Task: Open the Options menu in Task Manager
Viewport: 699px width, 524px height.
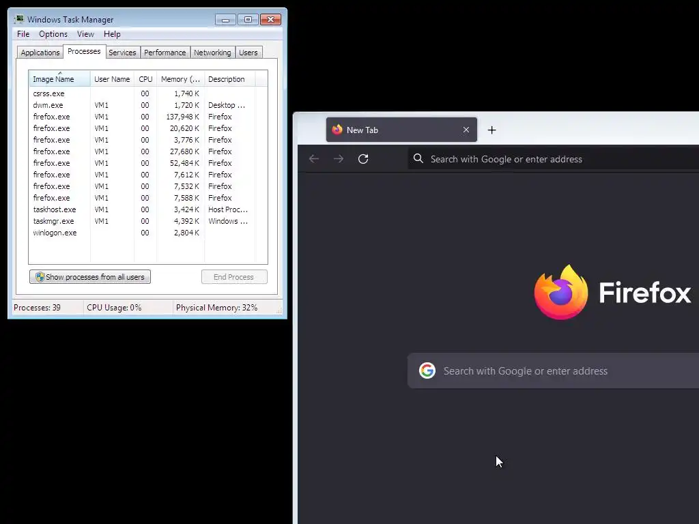Action: click(x=53, y=34)
